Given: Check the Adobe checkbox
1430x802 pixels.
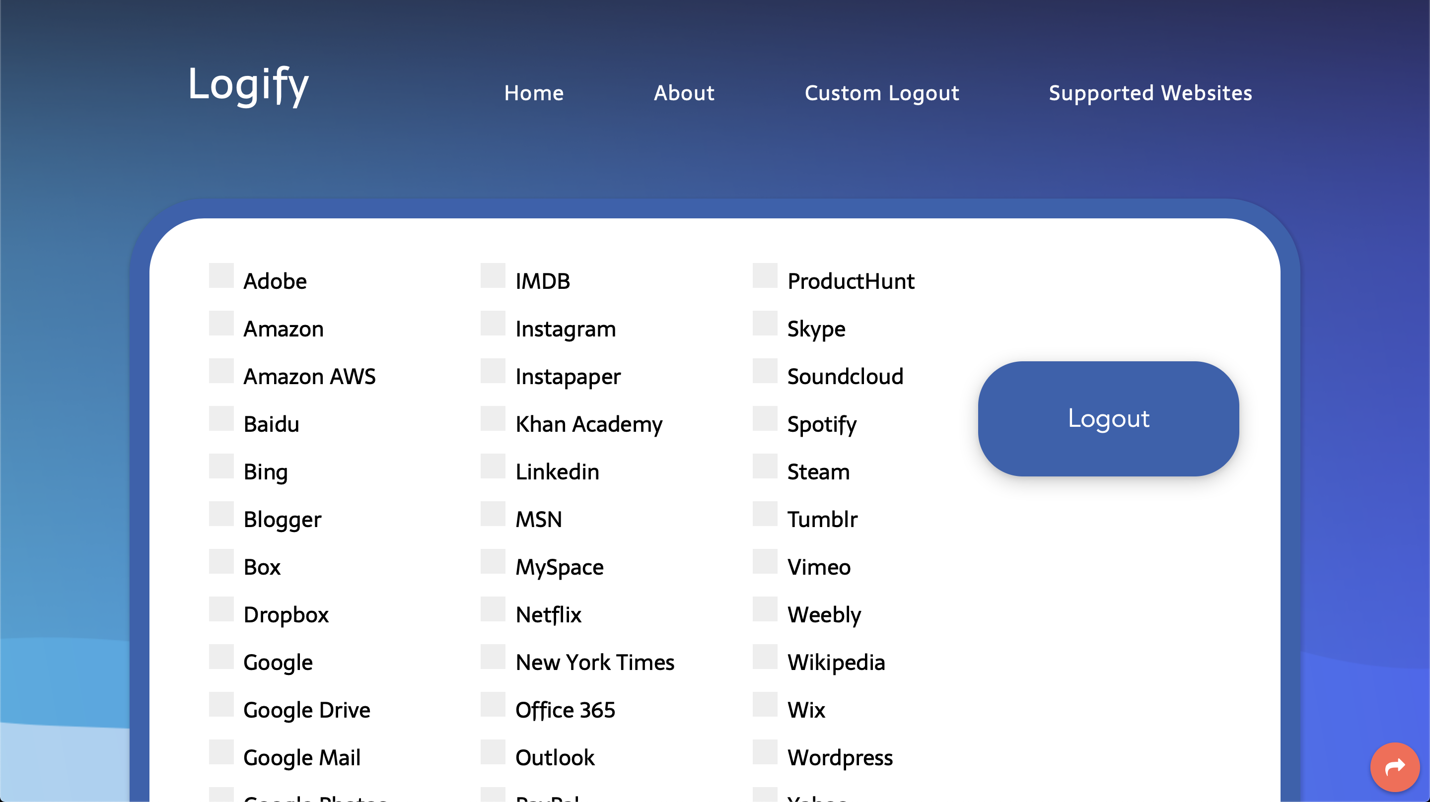Looking at the screenshot, I should tap(221, 275).
